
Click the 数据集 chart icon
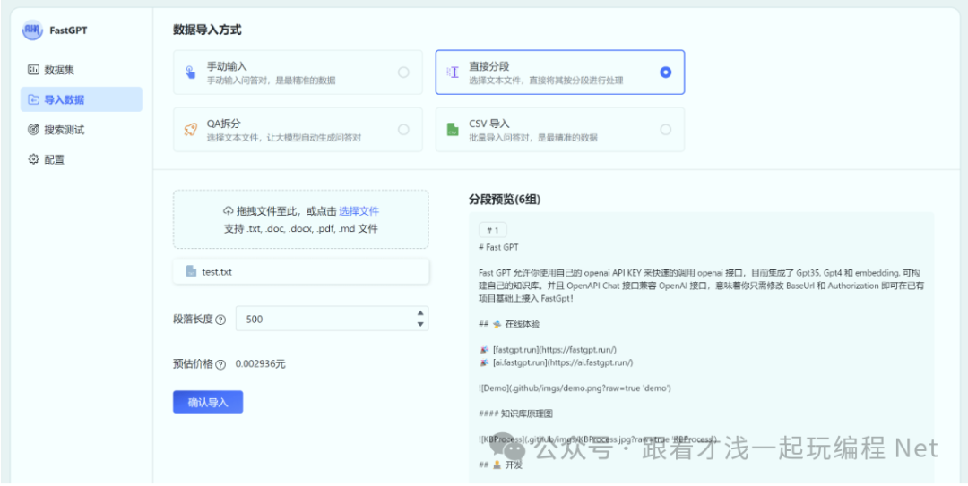(33, 70)
